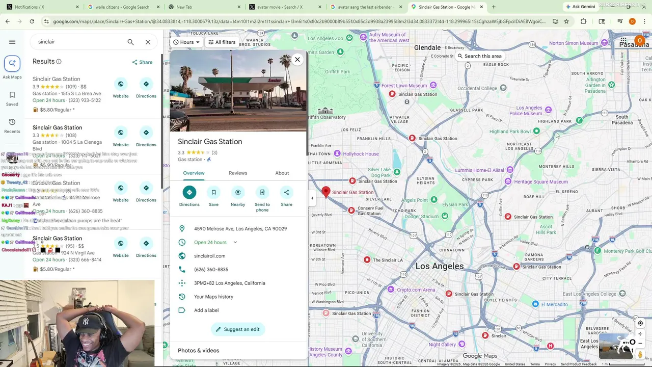Screen dimensions: 652x367
Task: Click the Conserv Fuel Gas Station marker
Action: 351,210
